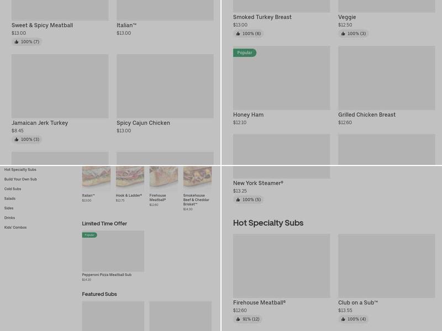
Task: Open Smokehouse Beef & Cheddar Brisket photo
Action: 197,178
